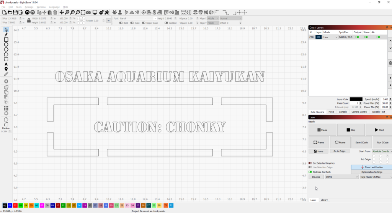Toggle the Italic text switch
This screenshot has height=213, width=392.
(x=132, y=23)
